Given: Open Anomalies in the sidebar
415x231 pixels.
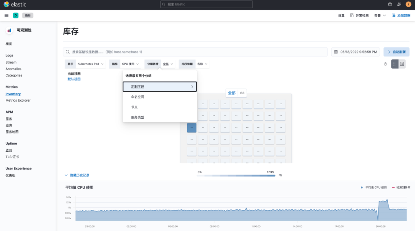Looking at the screenshot, I should (13, 69).
